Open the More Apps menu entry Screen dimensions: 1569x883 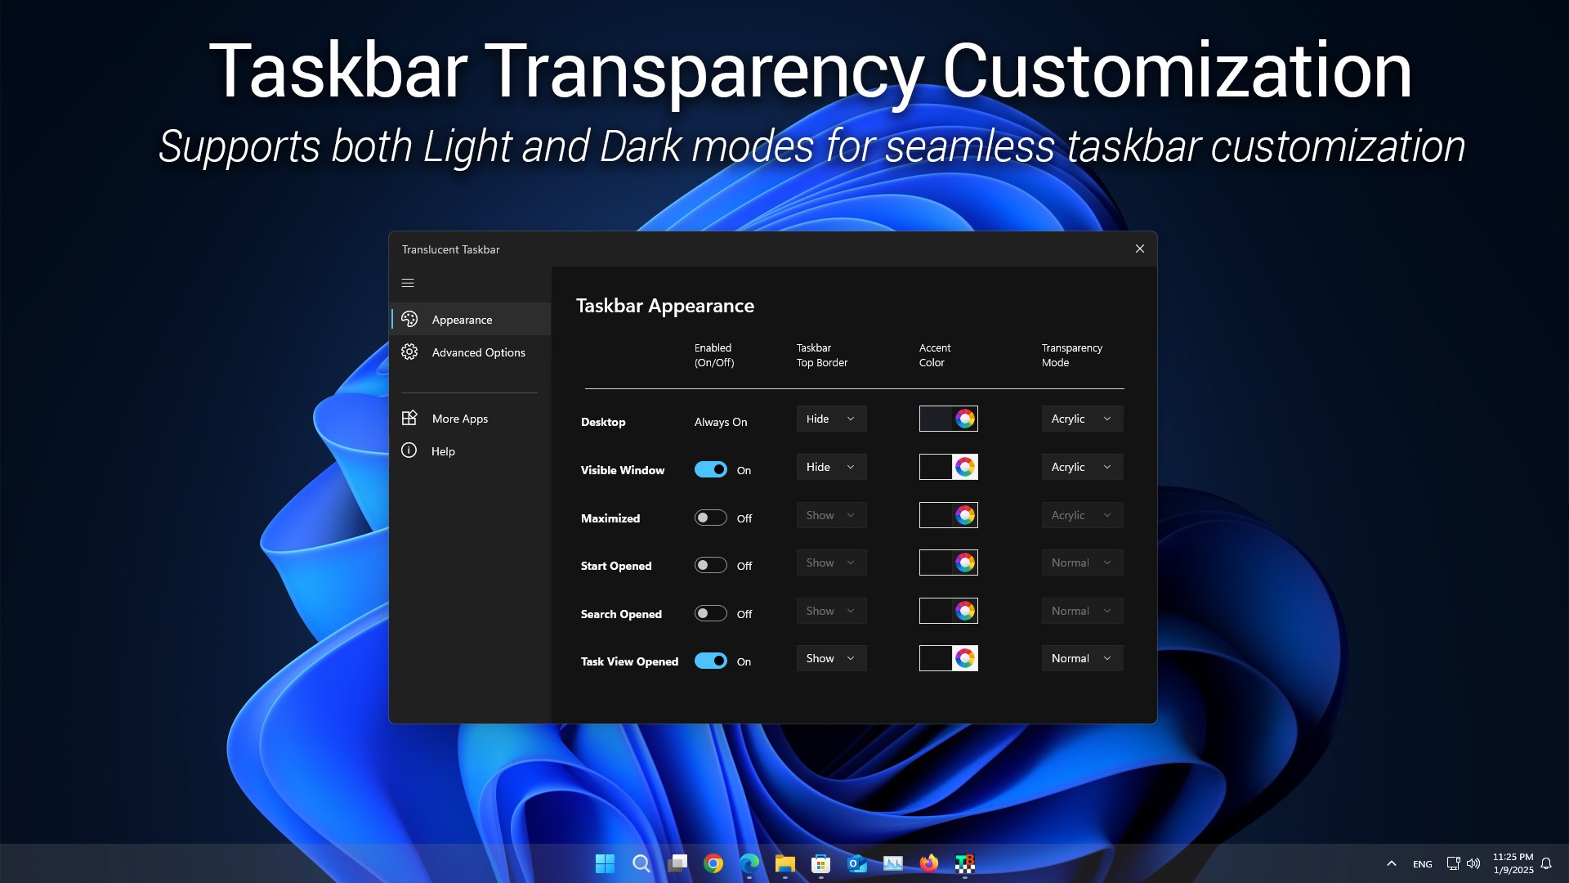459,419
